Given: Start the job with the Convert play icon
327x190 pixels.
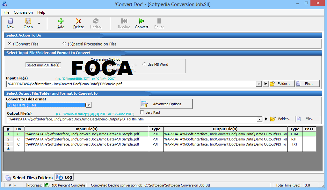Looking at the screenshot, I should 142,24.
